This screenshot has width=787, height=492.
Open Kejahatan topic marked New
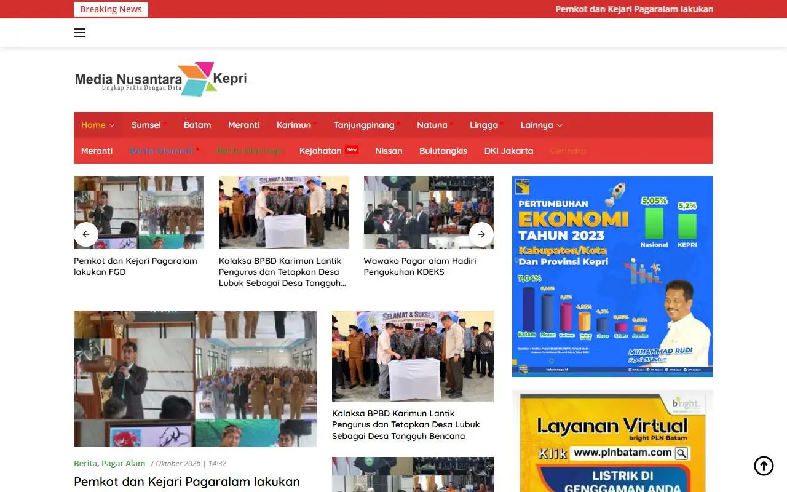[320, 151]
